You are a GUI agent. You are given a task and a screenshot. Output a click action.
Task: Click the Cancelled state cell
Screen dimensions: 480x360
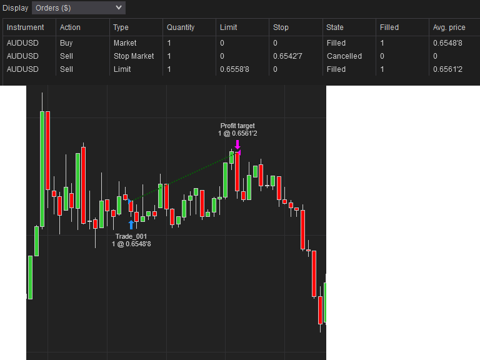click(344, 56)
